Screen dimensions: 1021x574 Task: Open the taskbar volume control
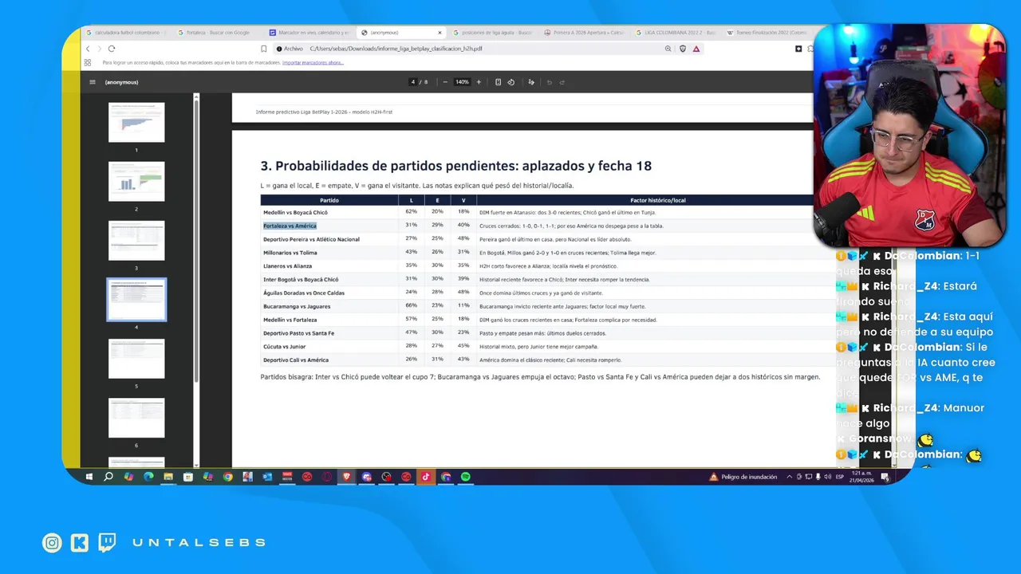click(827, 477)
